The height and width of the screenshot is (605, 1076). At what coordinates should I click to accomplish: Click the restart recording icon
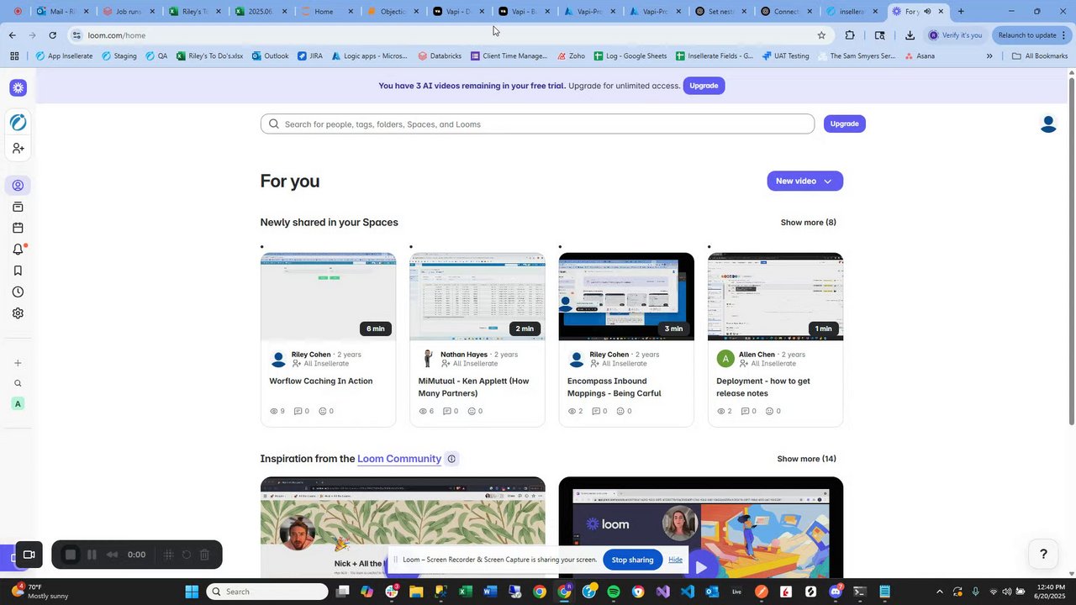(186, 555)
